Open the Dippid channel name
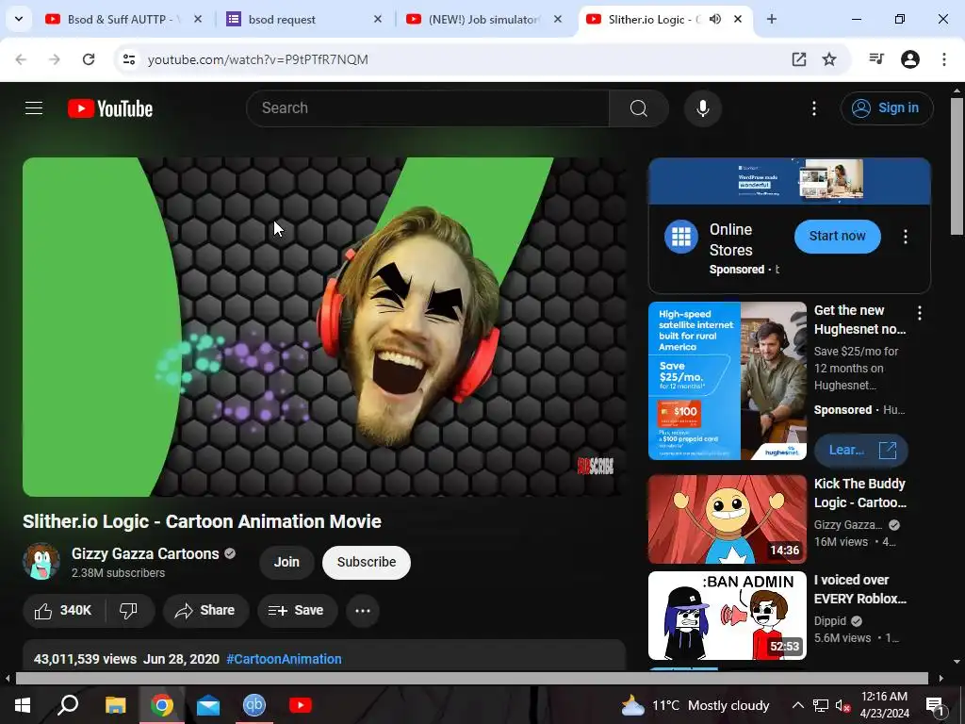965x724 pixels. point(829,621)
